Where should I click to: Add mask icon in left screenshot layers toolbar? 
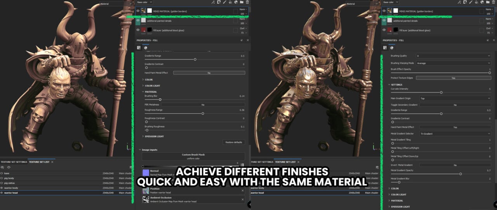pos(219,2)
